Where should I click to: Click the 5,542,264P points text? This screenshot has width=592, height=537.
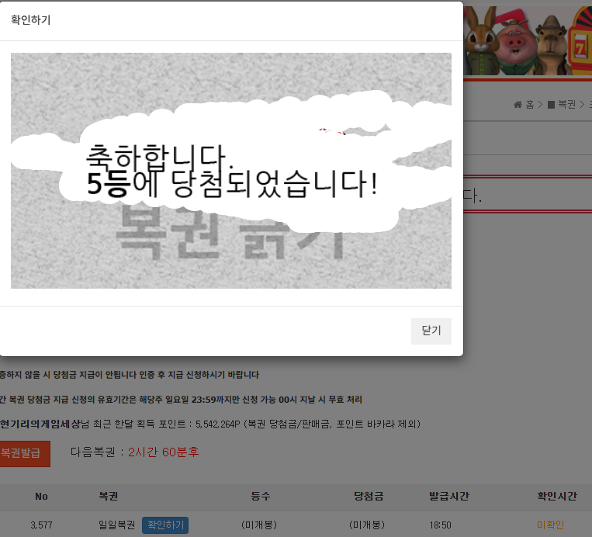[x=218, y=424]
